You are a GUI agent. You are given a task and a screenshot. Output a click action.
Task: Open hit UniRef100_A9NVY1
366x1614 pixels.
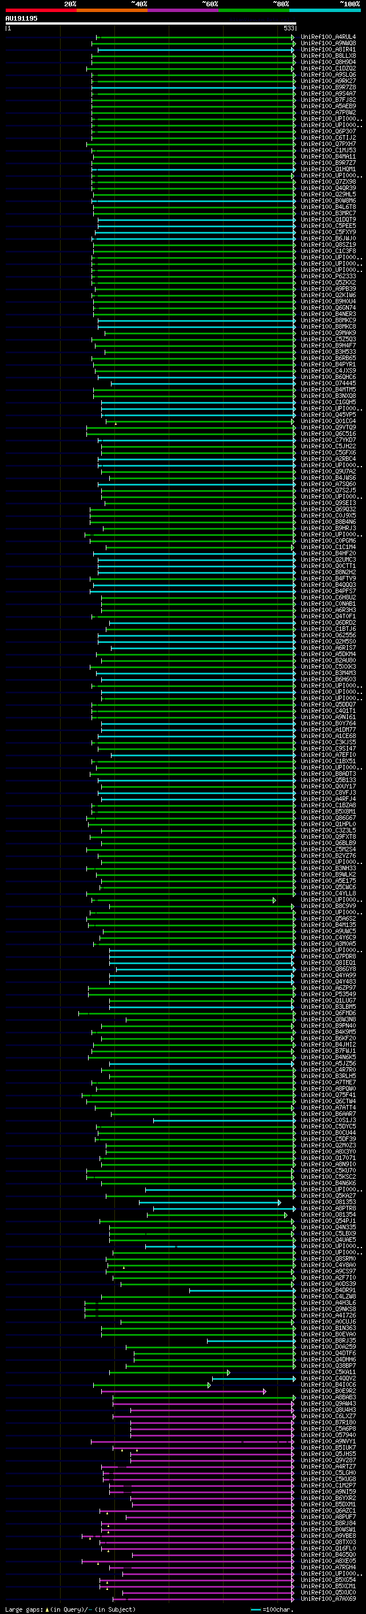(x=328, y=1441)
